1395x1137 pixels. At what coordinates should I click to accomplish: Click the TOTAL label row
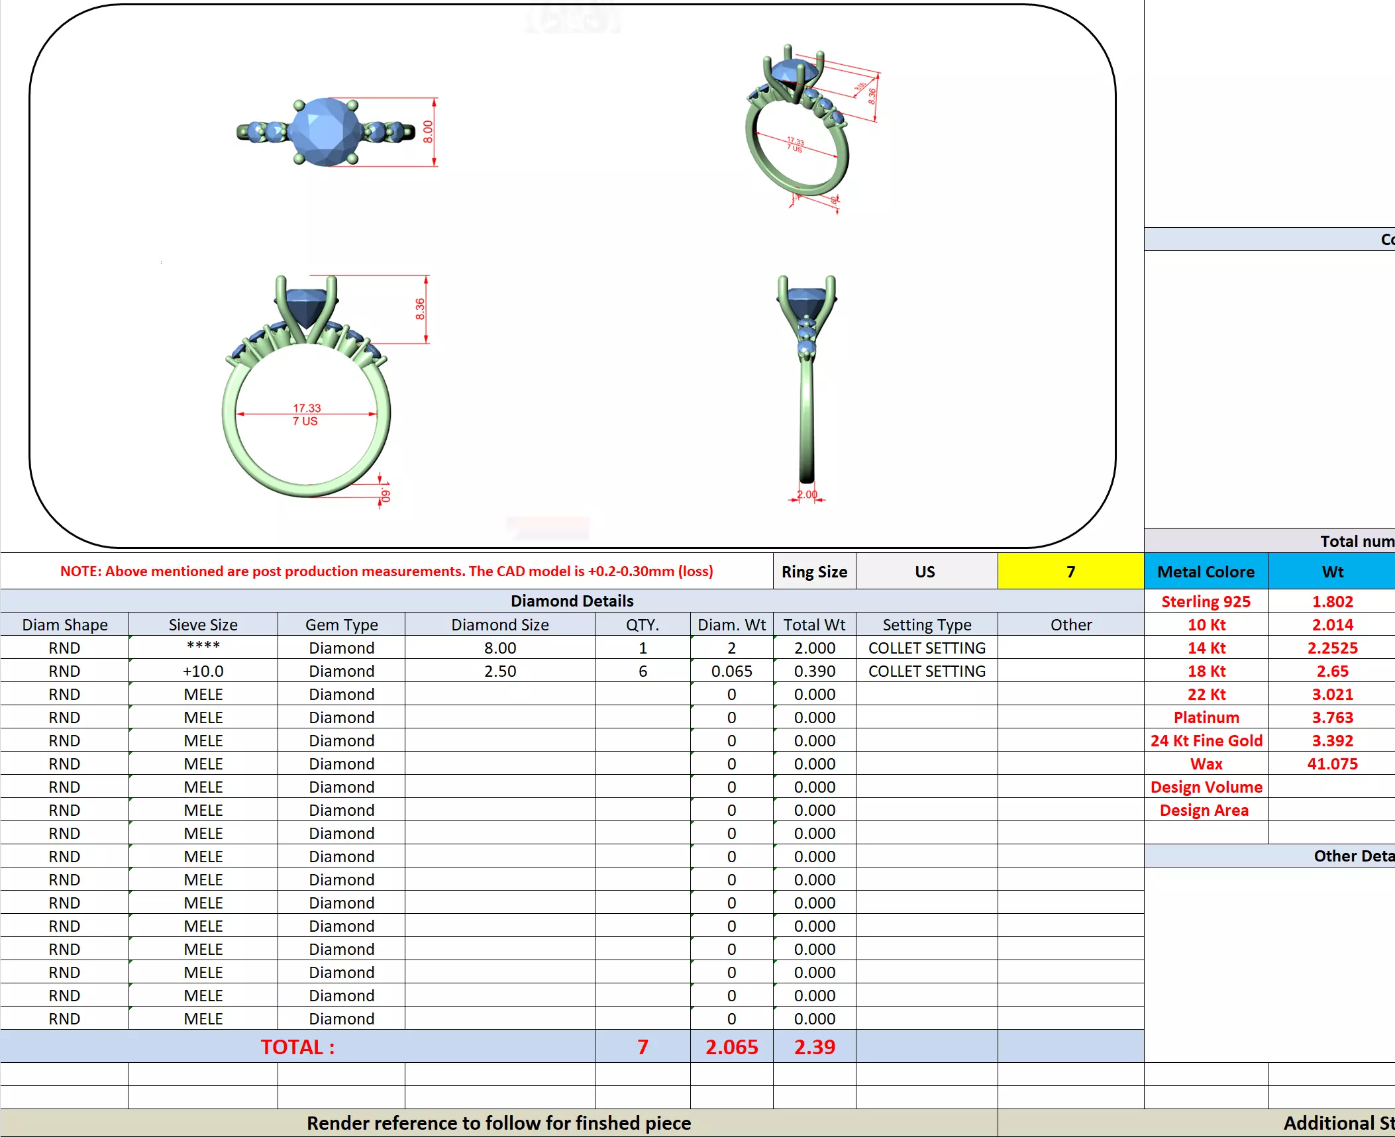[x=297, y=1047]
